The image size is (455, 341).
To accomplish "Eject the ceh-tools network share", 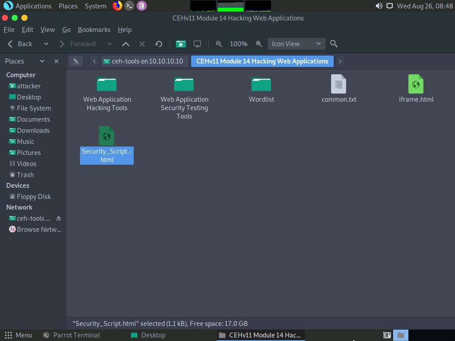I will click(58, 218).
